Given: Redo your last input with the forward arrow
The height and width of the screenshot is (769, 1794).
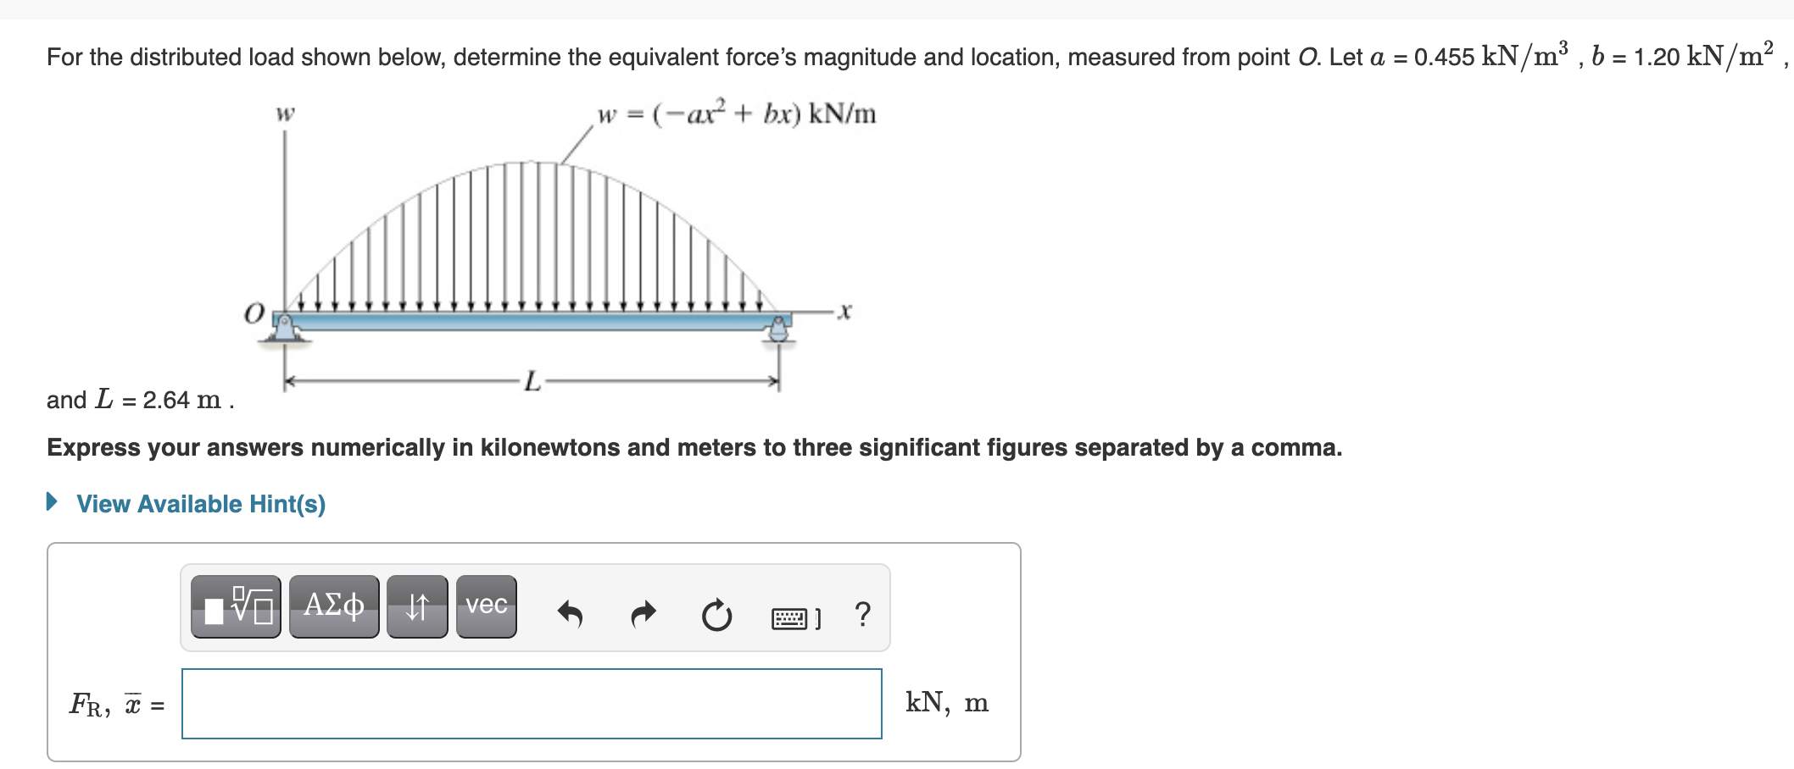Looking at the screenshot, I should coord(642,611).
